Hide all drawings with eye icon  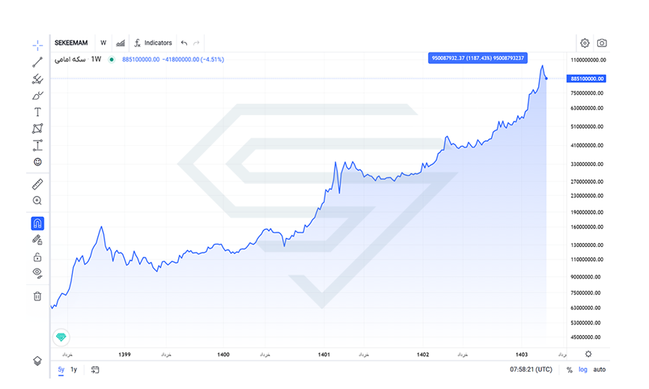click(x=37, y=273)
